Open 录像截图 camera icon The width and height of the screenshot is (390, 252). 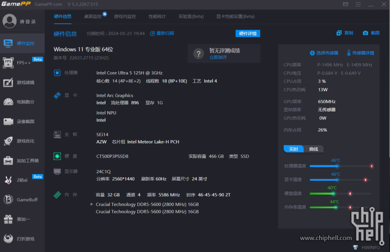tap(8, 121)
